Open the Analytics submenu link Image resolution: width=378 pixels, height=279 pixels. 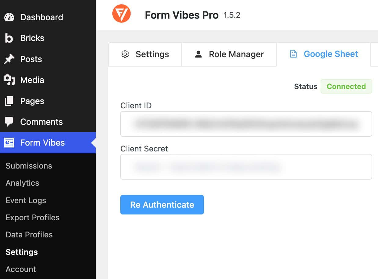tap(22, 183)
